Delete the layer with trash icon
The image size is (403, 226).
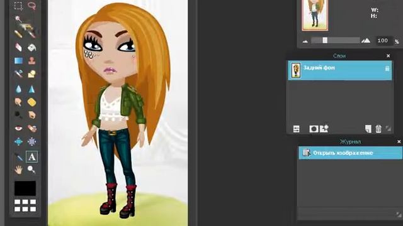click(x=378, y=129)
